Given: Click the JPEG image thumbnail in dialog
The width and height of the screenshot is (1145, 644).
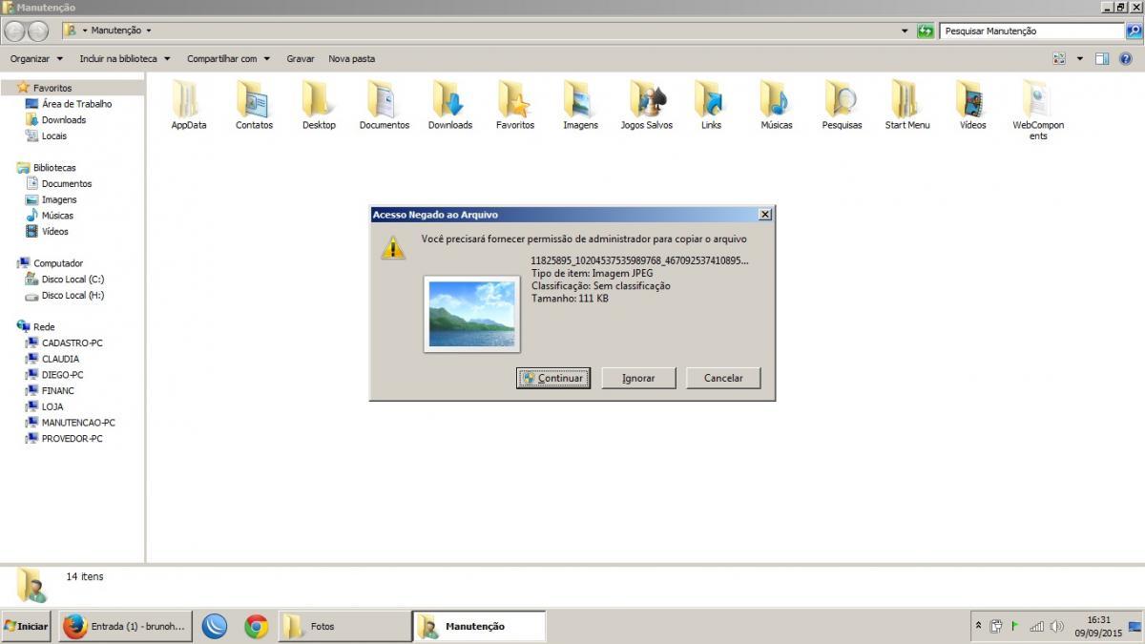Looking at the screenshot, I should (x=471, y=314).
